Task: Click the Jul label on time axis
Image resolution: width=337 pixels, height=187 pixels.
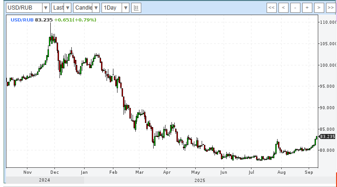Action: point(251,172)
